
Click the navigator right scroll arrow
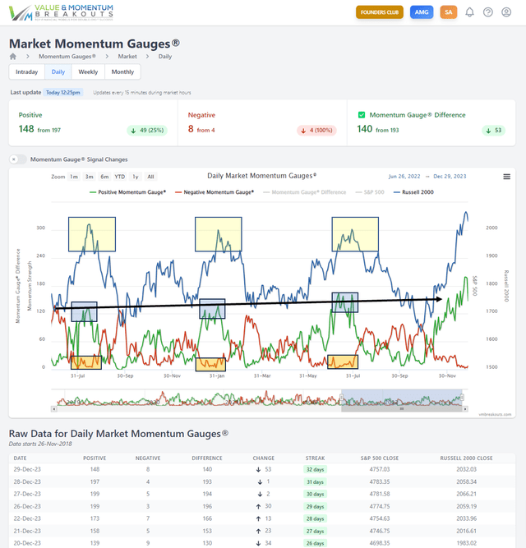click(465, 408)
